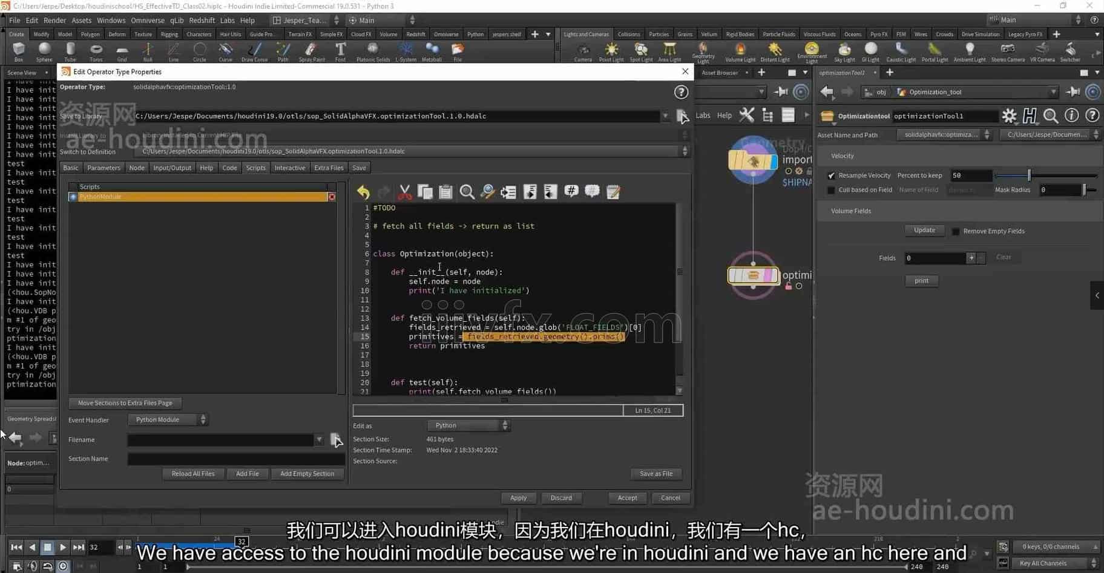This screenshot has width=1104, height=573.
Task: Open the Event Handler Python Module dropdown
Action: coord(168,419)
